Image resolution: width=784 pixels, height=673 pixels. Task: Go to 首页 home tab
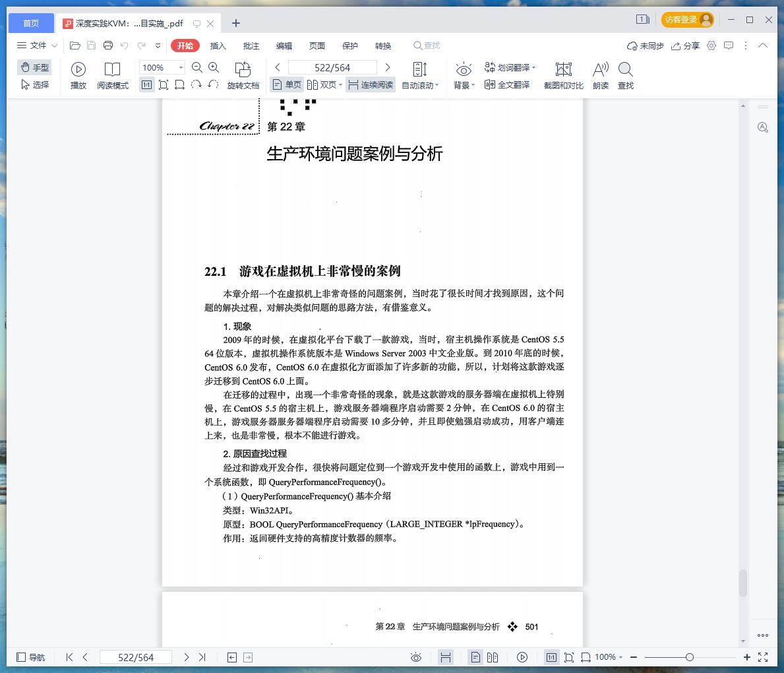tap(31, 23)
